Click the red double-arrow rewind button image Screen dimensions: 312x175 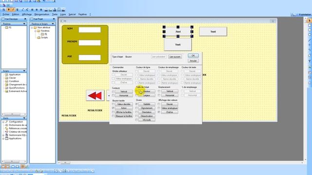pos(95,96)
